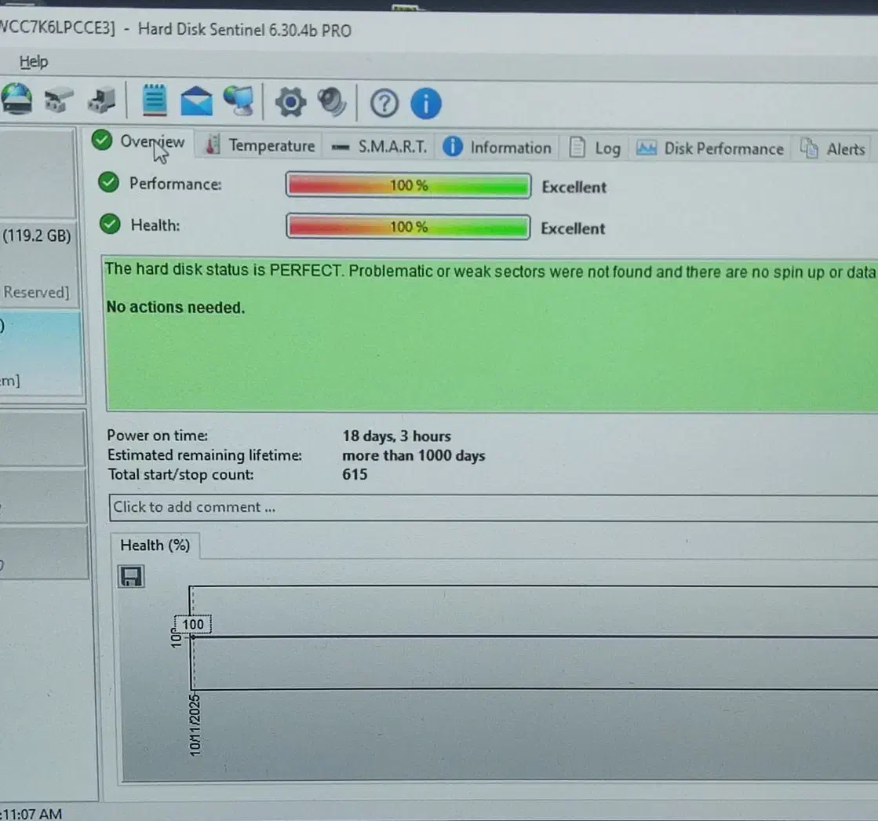Switch to the Disk Performance tab
The width and height of the screenshot is (878, 821).
(710, 149)
